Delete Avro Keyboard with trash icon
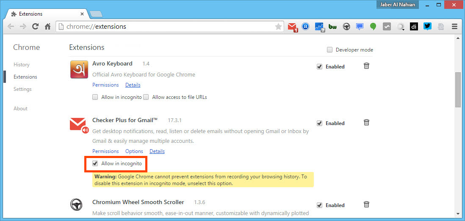The height and width of the screenshot is (221, 465). 366,66
